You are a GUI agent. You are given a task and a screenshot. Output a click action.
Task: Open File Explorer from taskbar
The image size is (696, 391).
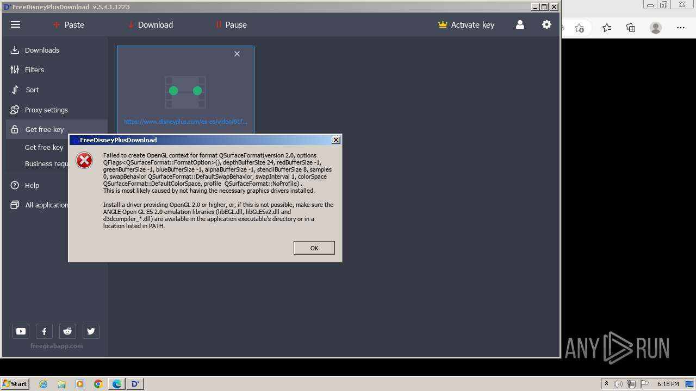click(61, 384)
